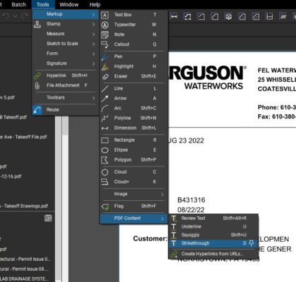Select the Takeoff Drawings.pdf file entry
Viewport: 296px width, 282px height.
(x=24, y=206)
